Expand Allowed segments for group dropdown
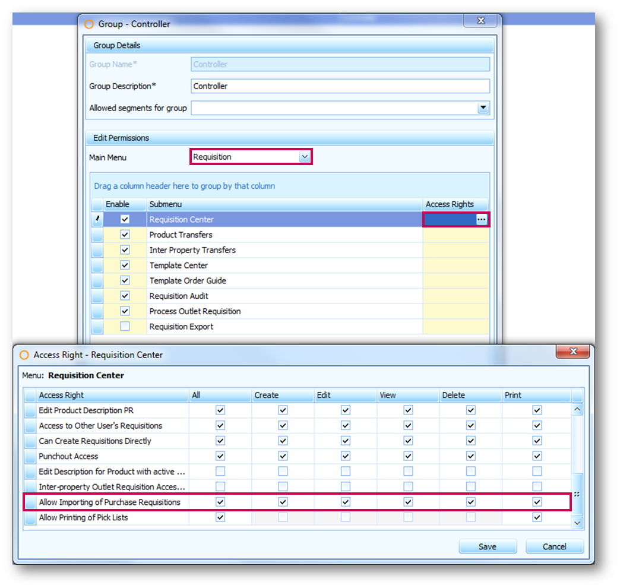 coord(483,108)
